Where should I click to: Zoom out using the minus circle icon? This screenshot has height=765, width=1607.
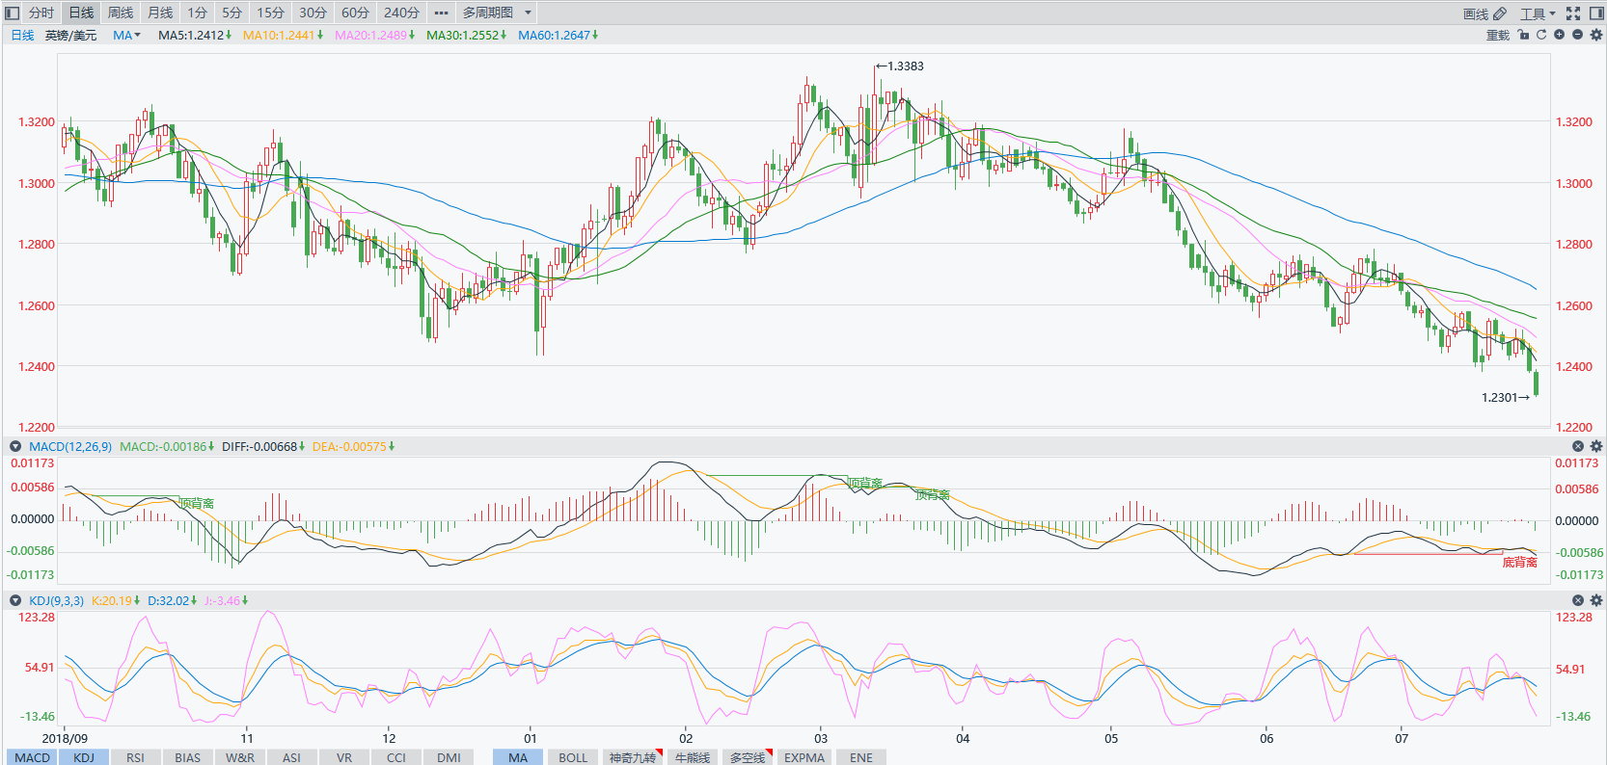coord(1577,35)
